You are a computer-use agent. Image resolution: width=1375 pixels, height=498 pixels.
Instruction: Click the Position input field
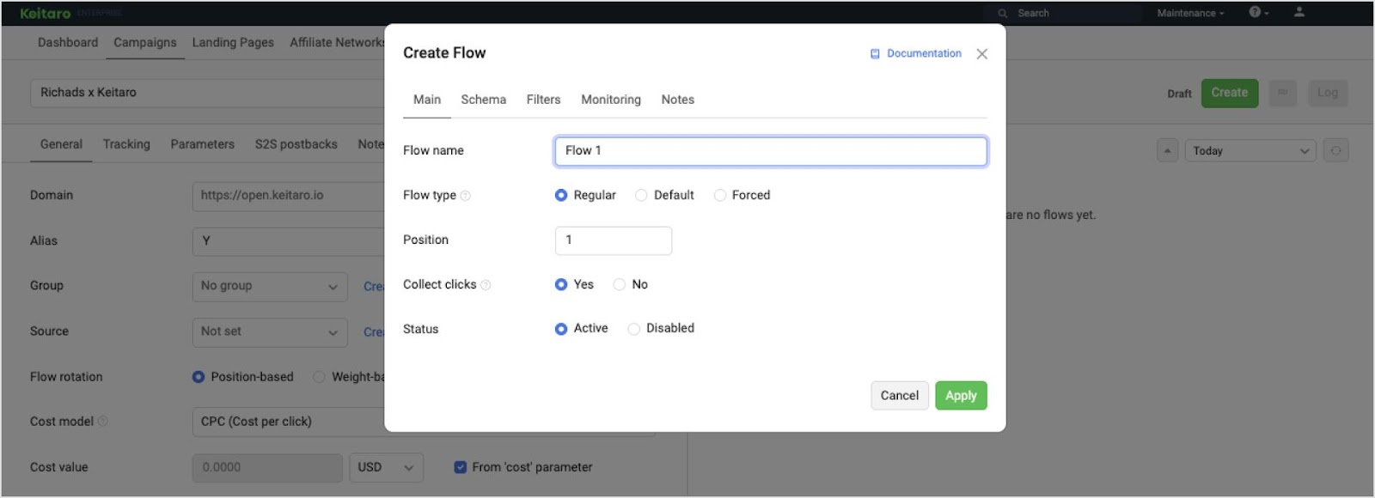[x=613, y=240]
